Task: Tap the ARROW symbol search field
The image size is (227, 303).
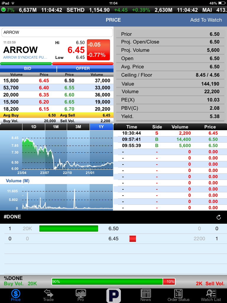Action: pos(57,32)
